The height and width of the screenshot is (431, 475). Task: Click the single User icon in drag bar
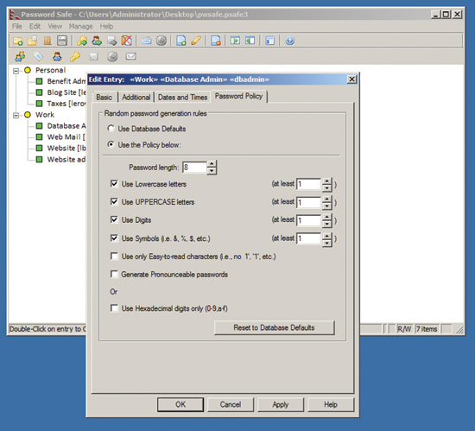coord(57,56)
